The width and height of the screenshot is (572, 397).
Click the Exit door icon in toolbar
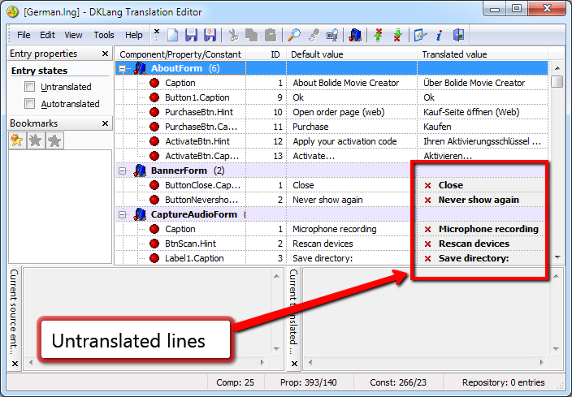(459, 35)
